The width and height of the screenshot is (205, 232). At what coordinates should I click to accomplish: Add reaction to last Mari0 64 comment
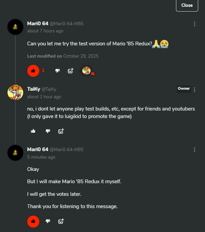click(x=61, y=221)
